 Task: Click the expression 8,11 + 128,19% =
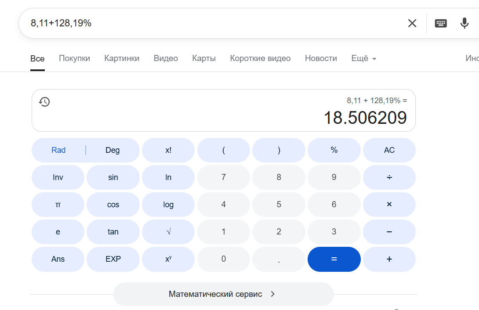pos(377,101)
